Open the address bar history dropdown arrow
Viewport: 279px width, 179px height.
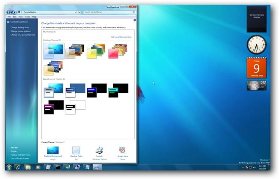(75, 12)
